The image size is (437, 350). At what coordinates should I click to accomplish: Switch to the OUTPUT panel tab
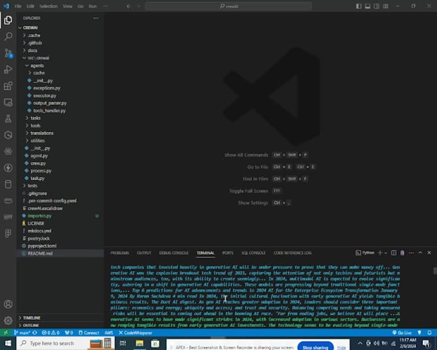(144, 253)
